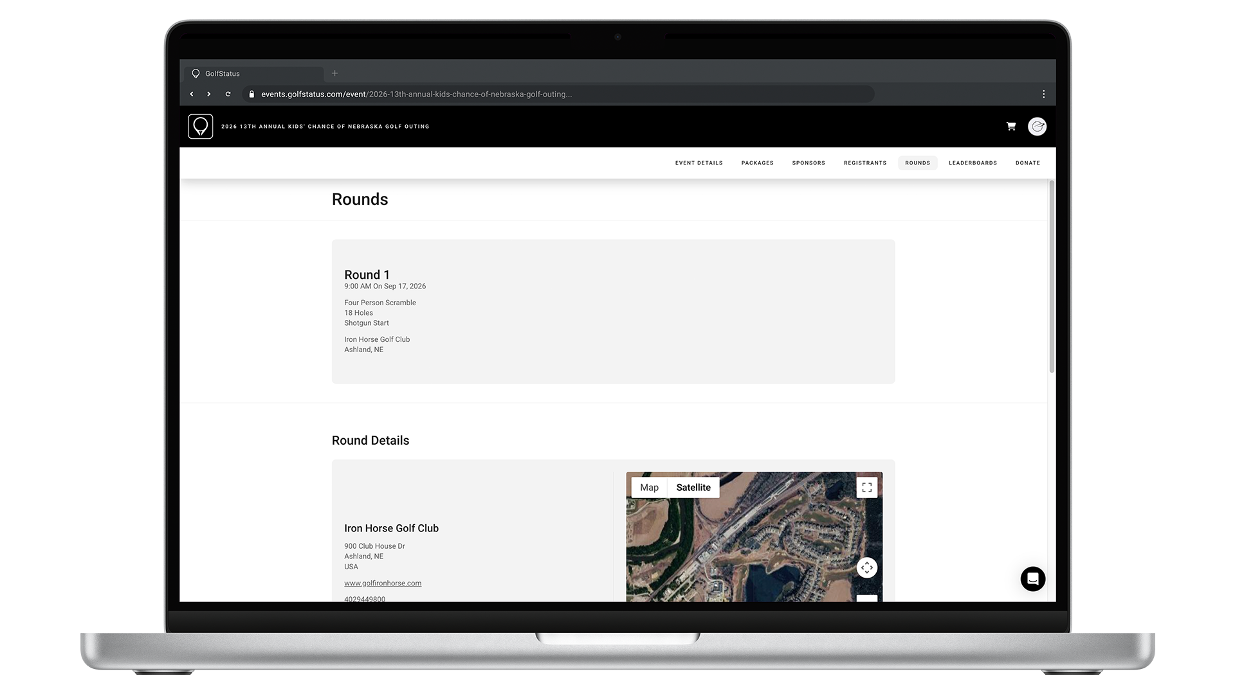Open a new browser tab
1235x694 pixels.
[334, 73]
